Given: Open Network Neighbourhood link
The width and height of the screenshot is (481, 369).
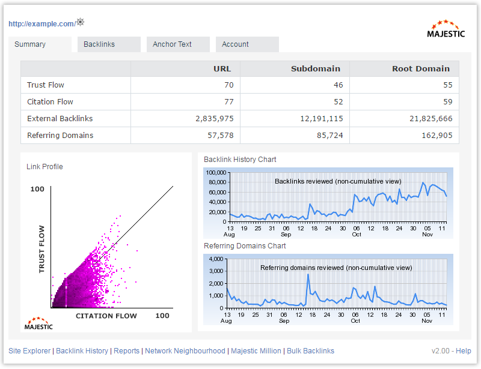Looking at the screenshot, I should tap(185, 351).
